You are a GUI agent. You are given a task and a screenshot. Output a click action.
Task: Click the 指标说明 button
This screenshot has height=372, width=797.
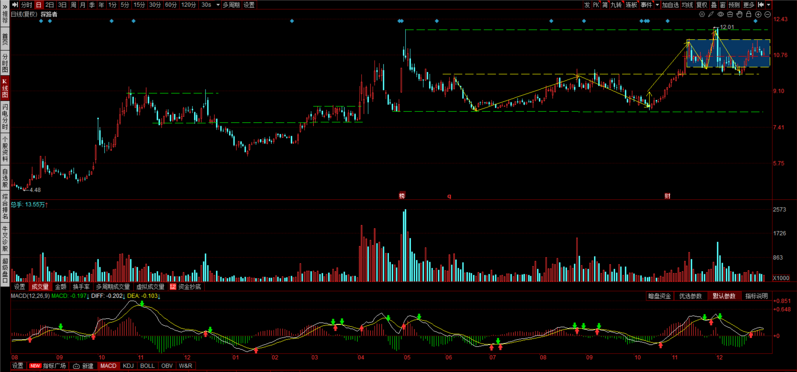(756, 296)
